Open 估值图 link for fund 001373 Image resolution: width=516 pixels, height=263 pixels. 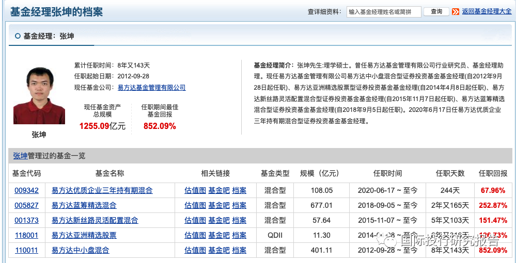pos(195,220)
